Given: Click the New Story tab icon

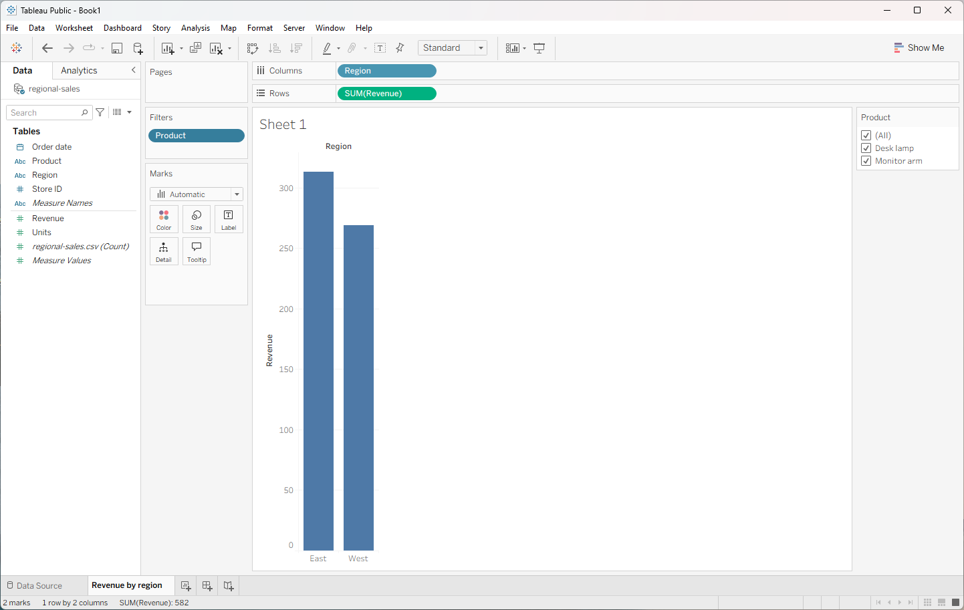Looking at the screenshot, I should 229,586.
